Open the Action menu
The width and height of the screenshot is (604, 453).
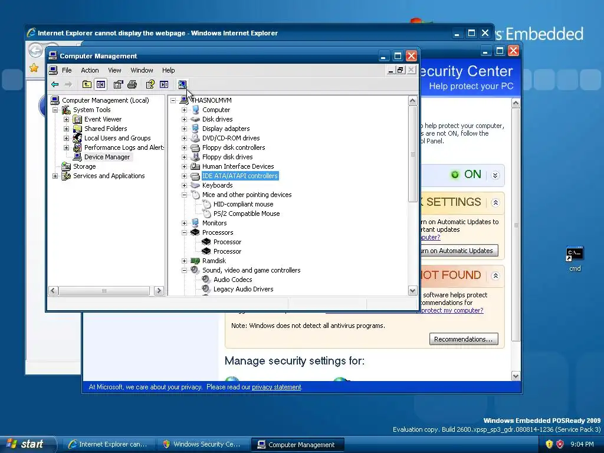point(90,70)
